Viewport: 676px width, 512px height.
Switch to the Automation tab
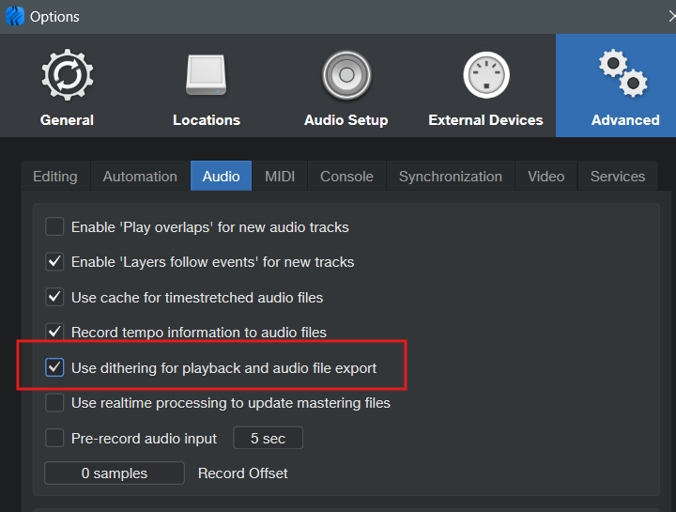click(x=140, y=176)
